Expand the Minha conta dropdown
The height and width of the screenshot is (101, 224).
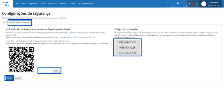(213, 5)
